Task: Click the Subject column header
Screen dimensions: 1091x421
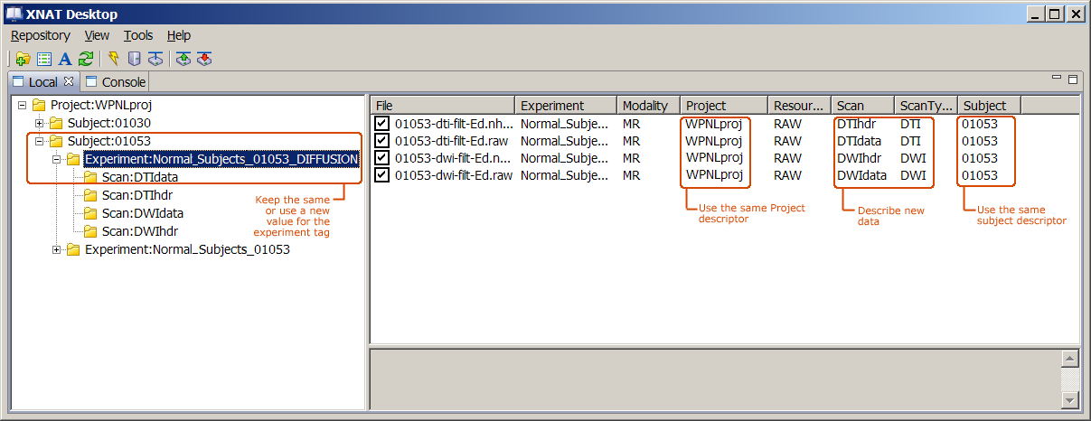Action: point(984,106)
